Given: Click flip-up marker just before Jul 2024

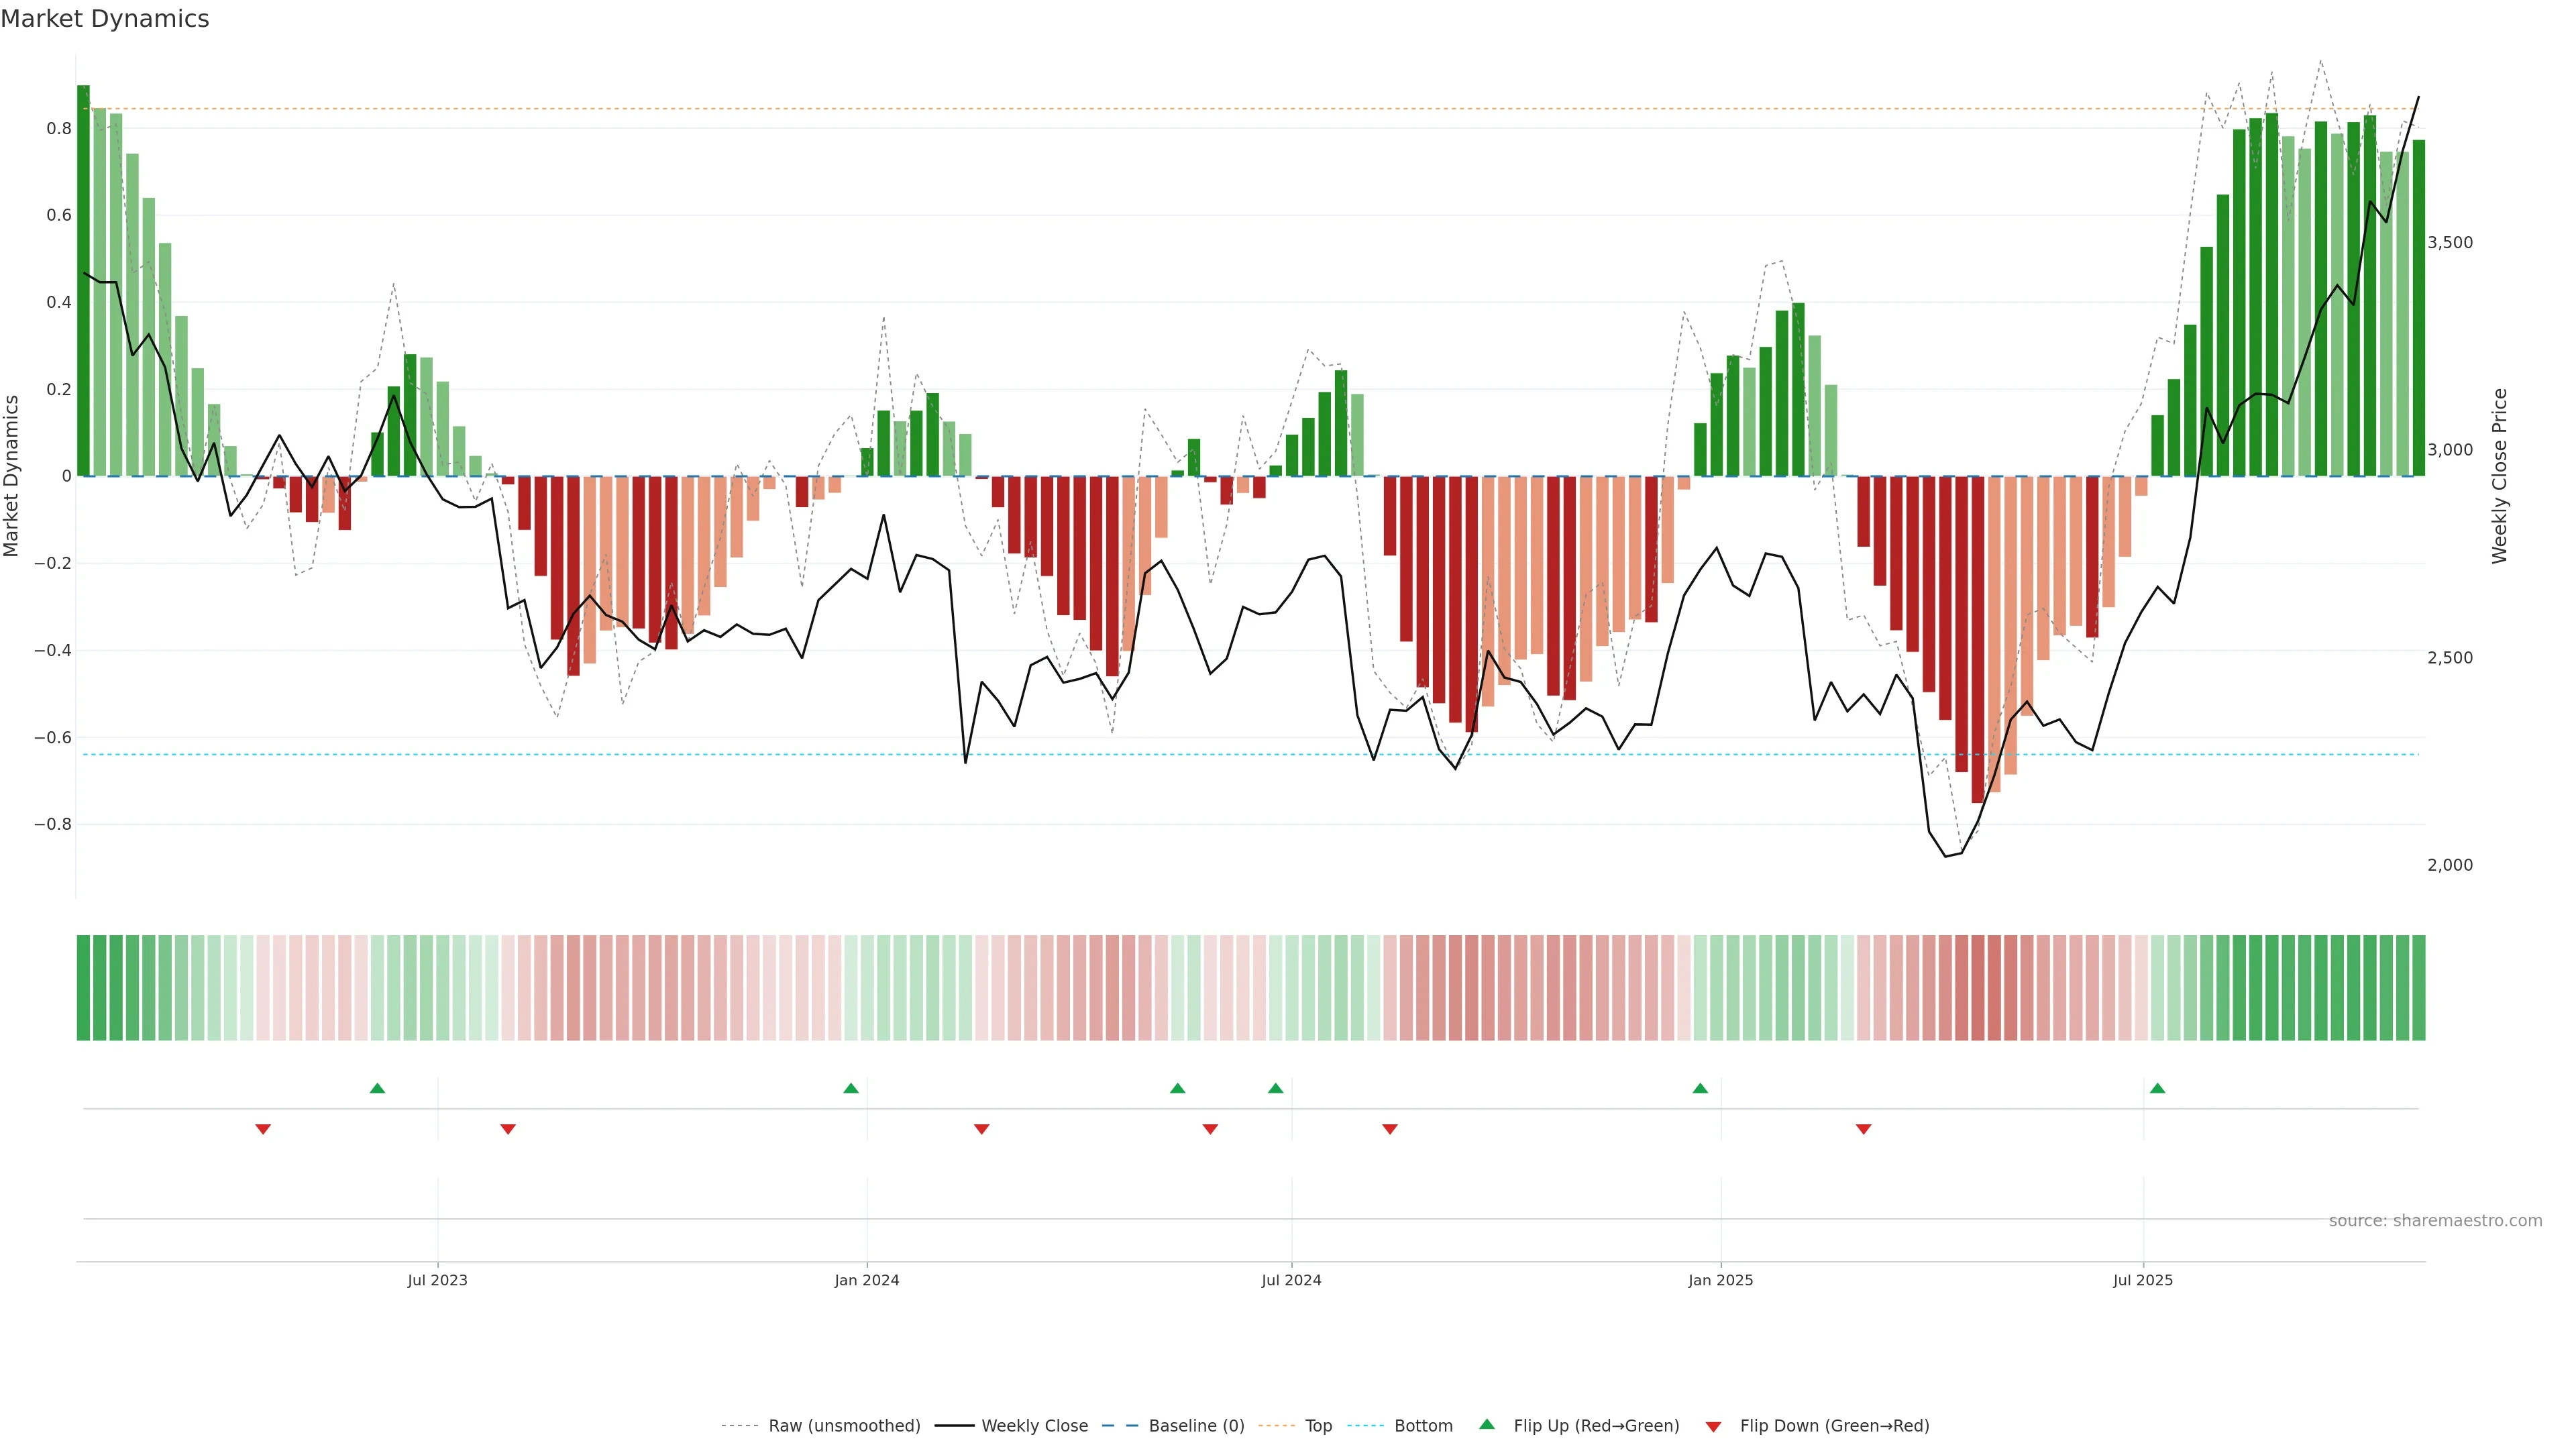Looking at the screenshot, I should tap(1275, 1088).
